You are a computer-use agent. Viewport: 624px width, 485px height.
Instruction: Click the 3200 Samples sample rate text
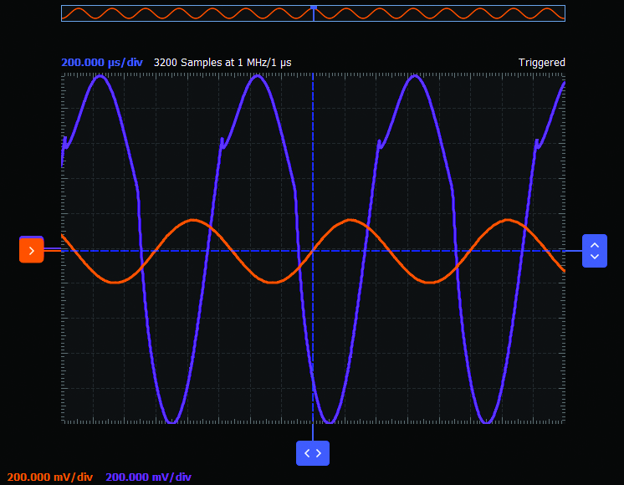(x=222, y=63)
